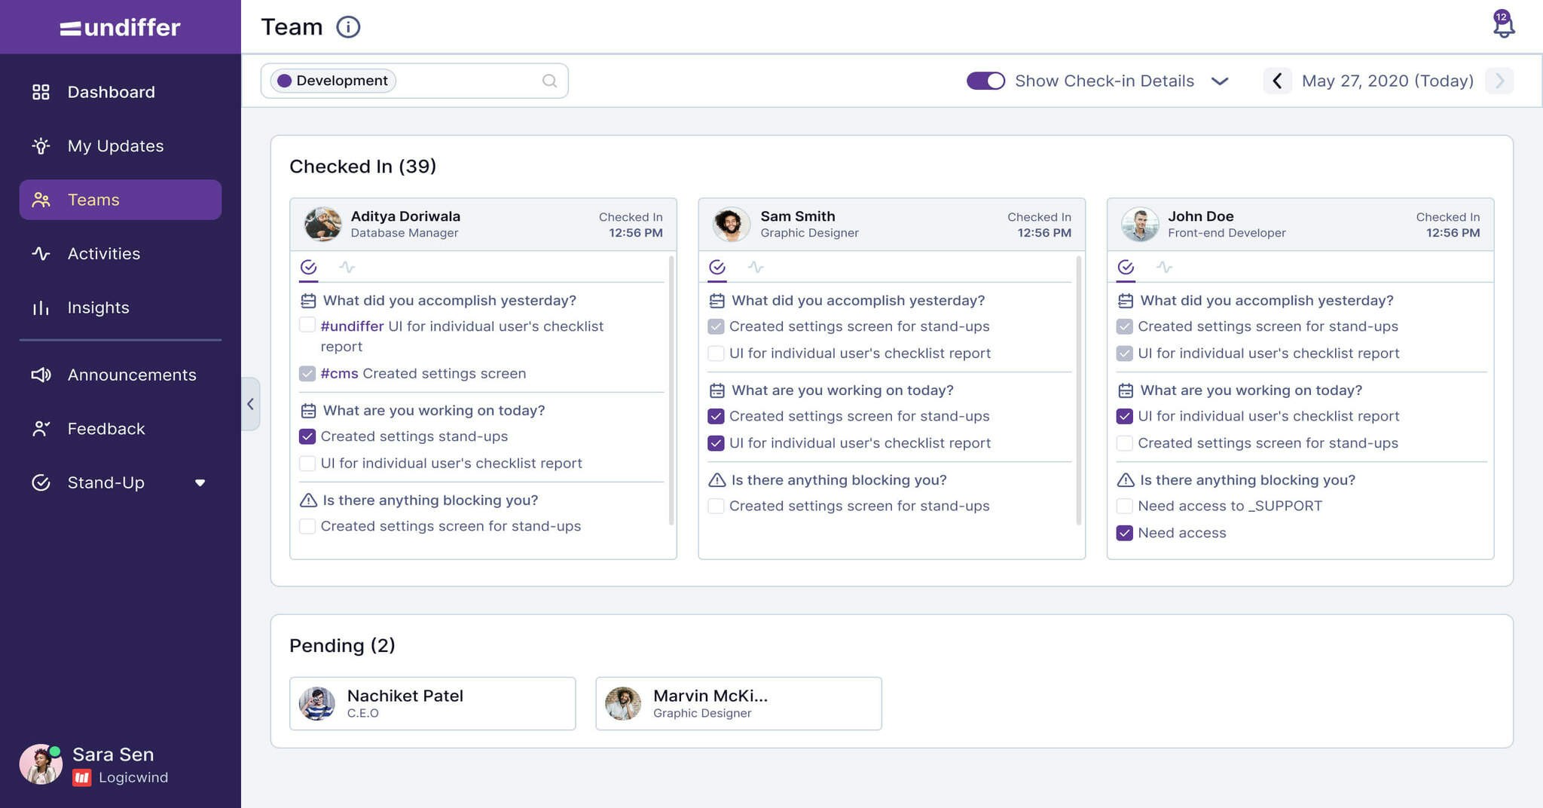Click the My Updates lightbulb icon
Viewport: 1543px width, 808px height.
coord(41,145)
